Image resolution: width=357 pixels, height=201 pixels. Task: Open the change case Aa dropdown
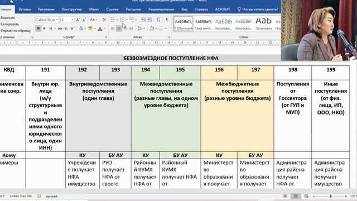coord(93,20)
